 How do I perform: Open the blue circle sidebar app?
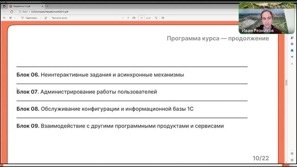(292, 44)
